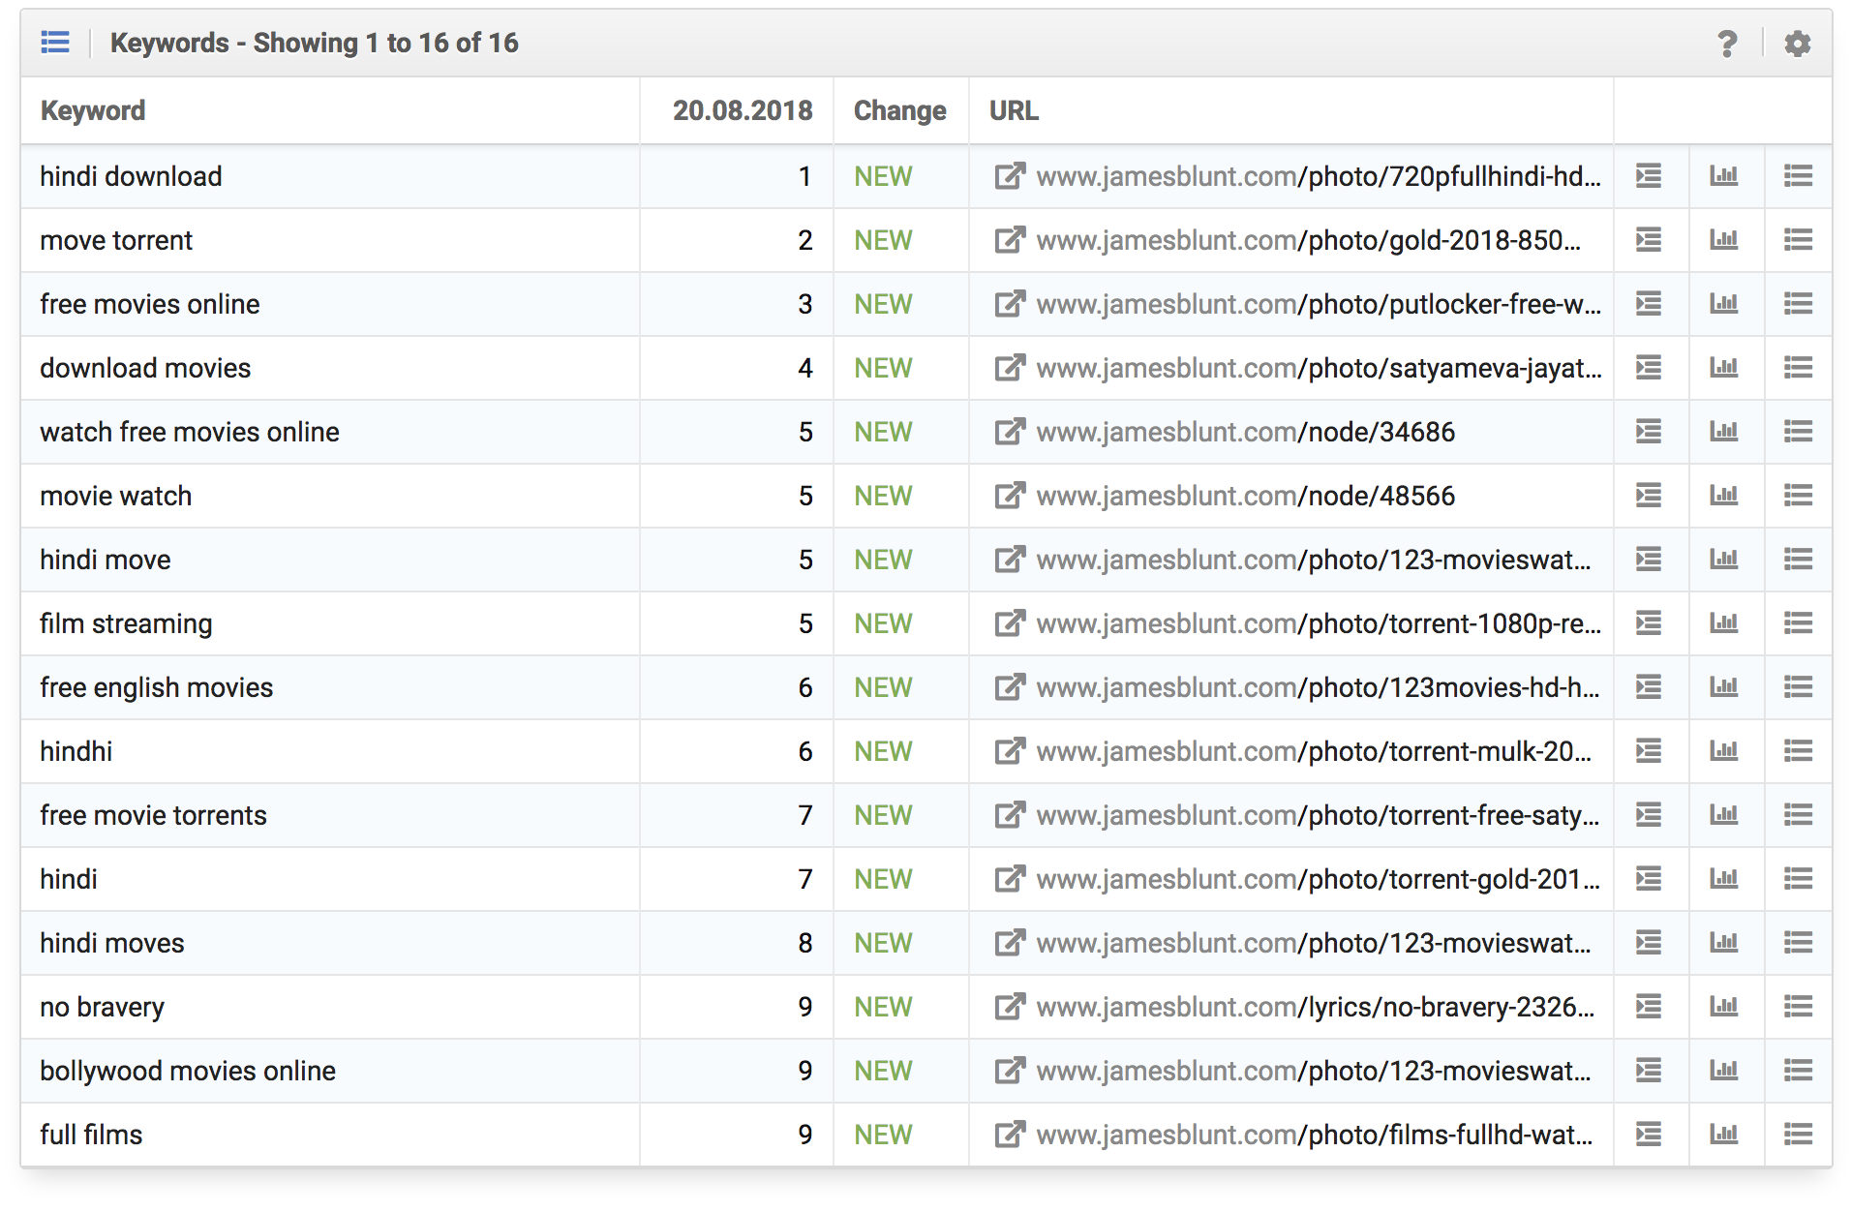Select keyword 'no bravery'
Image resolution: width=1851 pixels, height=1212 pixels.
tap(102, 1007)
